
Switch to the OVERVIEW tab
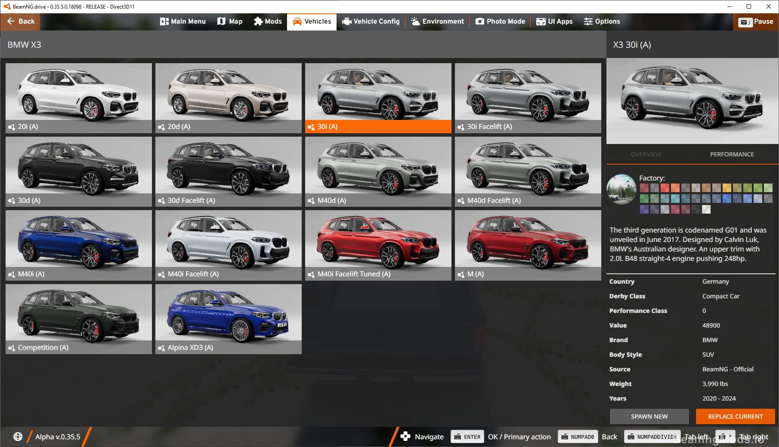click(646, 154)
